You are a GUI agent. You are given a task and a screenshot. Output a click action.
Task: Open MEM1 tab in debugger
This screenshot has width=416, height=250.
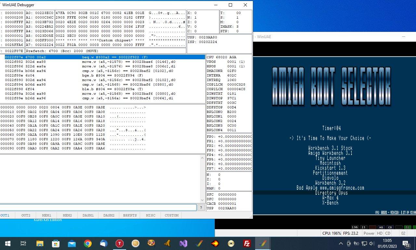click(x=46, y=215)
